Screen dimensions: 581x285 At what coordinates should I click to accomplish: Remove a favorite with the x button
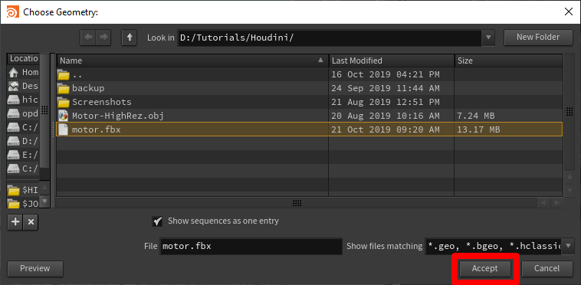click(31, 221)
